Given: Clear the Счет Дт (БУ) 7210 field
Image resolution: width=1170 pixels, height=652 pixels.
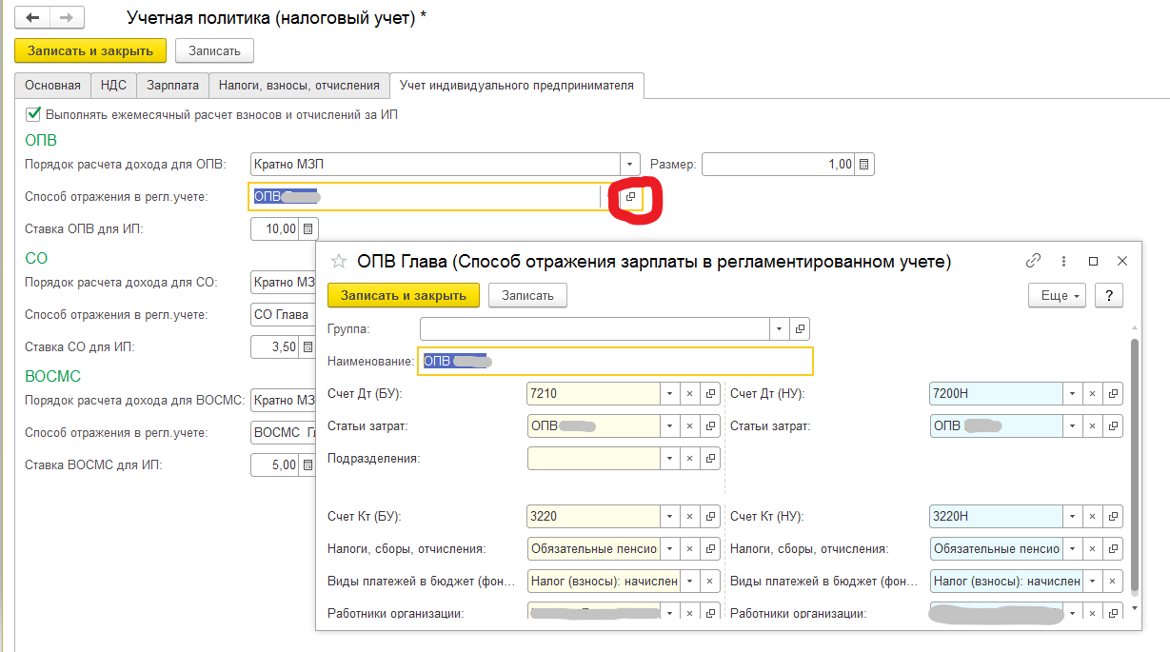Looking at the screenshot, I should (x=689, y=393).
